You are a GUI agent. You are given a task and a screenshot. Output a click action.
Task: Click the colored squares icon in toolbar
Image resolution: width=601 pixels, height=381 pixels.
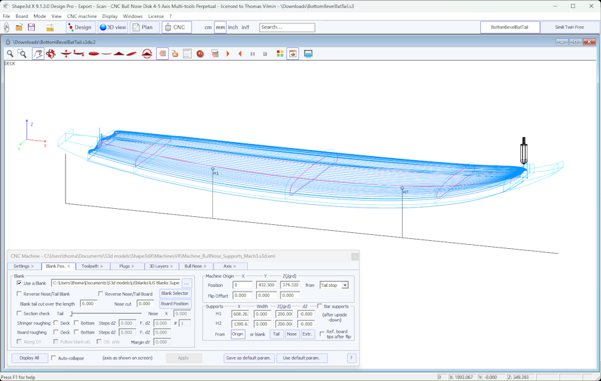click(x=280, y=53)
